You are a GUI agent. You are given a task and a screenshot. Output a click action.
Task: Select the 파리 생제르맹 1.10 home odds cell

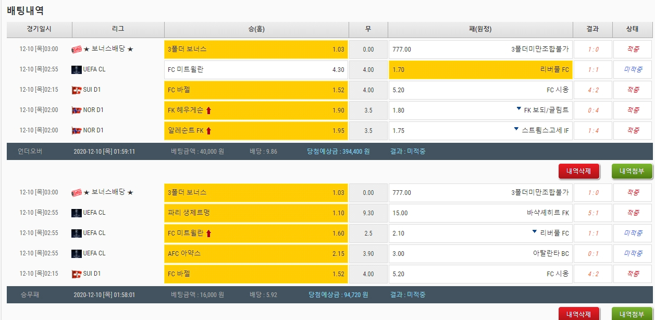[256, 213]
